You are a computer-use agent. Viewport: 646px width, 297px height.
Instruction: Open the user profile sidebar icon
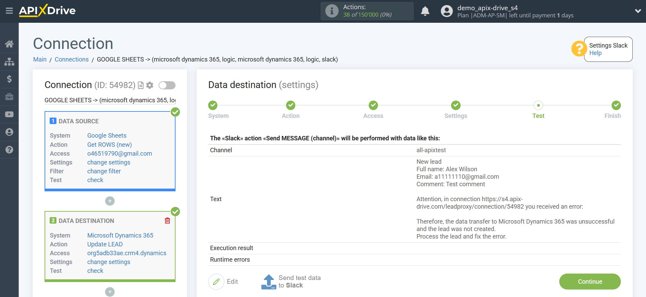[9, 132]
